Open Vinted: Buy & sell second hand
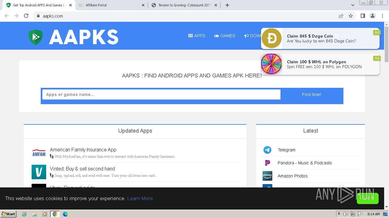 pos(82,169)
